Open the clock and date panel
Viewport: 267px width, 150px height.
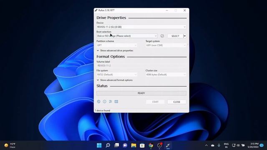[x=253, y=145]
